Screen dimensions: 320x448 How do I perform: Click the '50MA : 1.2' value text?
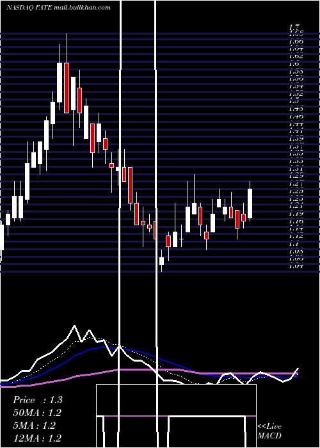click(37, 413)
